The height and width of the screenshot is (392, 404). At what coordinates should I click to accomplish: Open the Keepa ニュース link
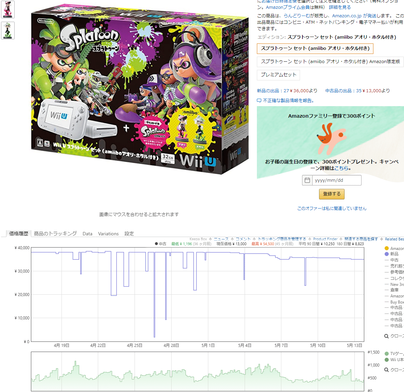pyautogui.click(x=221, y=239)
